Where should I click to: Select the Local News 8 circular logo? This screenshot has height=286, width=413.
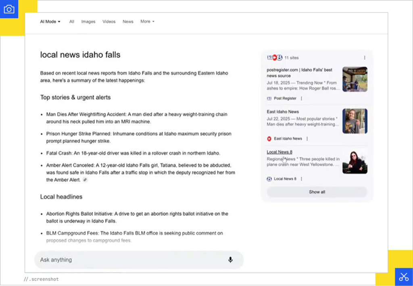coord(269,178)
